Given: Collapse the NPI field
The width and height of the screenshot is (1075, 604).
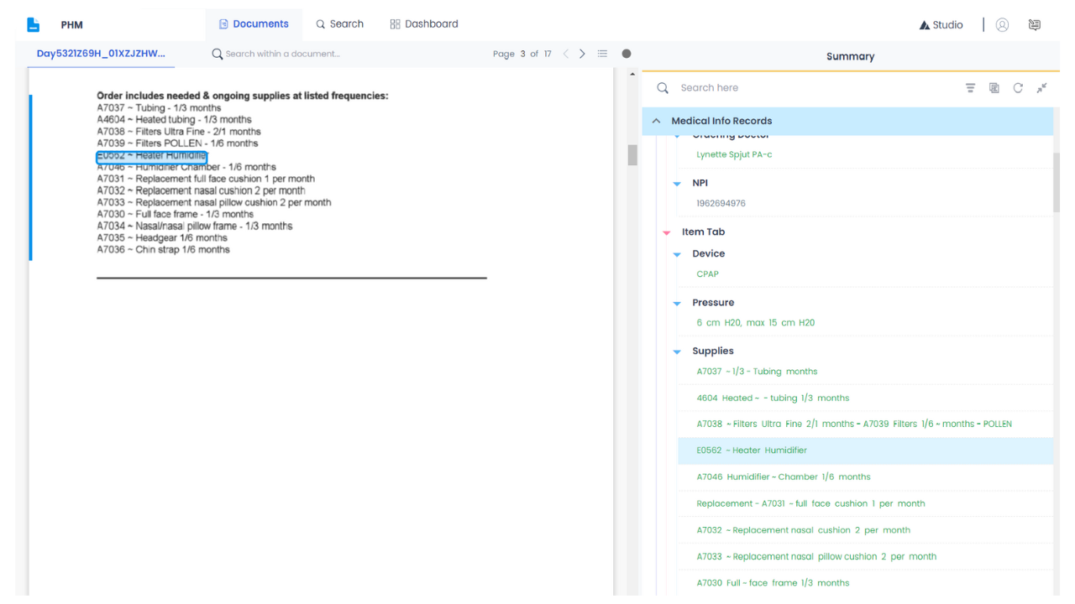Looking at the screenshot, I should (677, 184).
